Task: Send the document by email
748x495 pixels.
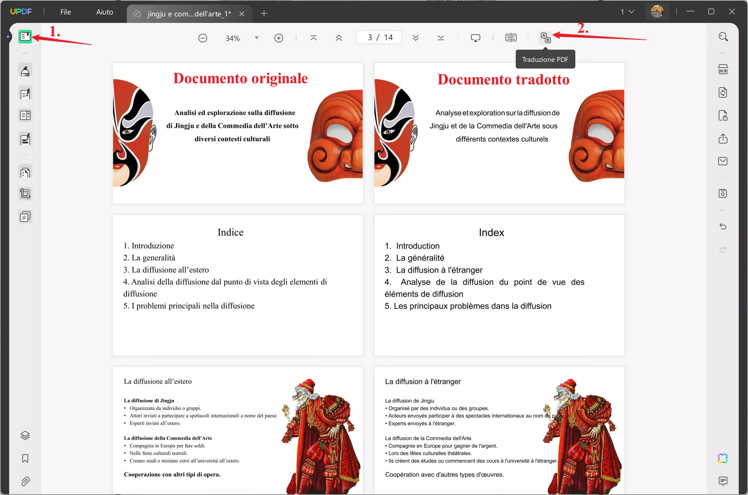Action: click(723, 161)
